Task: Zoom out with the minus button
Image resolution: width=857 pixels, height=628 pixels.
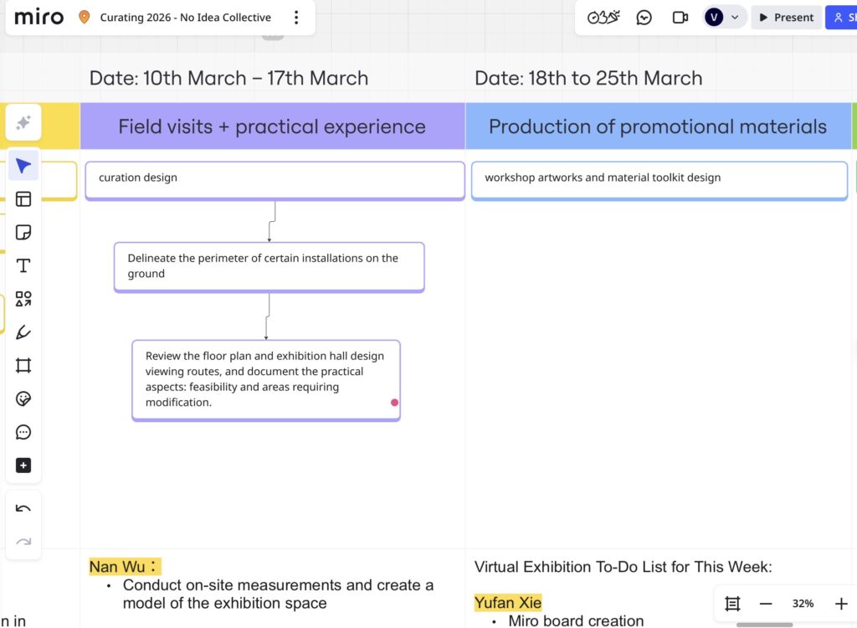Action: (x=765, y=604)
